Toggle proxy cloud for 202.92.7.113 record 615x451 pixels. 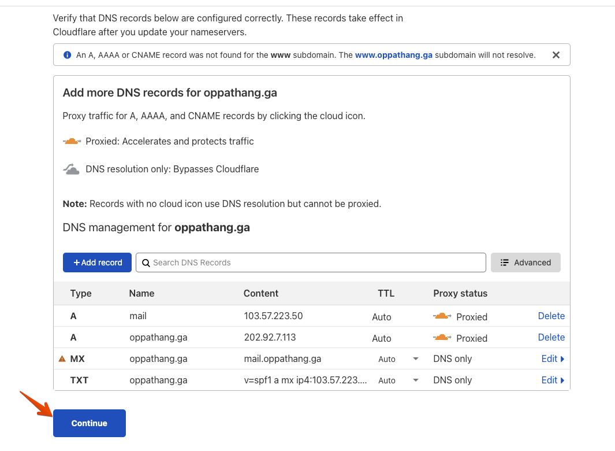(x=442, y=338)
